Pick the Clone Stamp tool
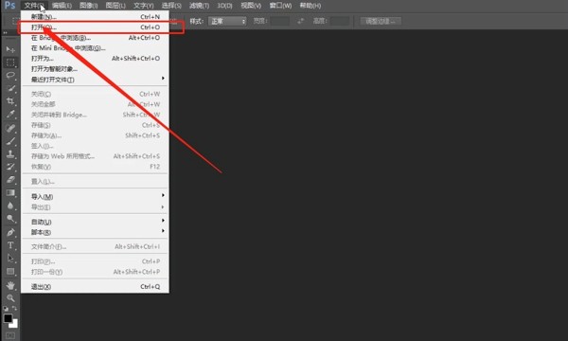Image resolution: width=568 pixels, height=341 pixels. tap(10, 153)
